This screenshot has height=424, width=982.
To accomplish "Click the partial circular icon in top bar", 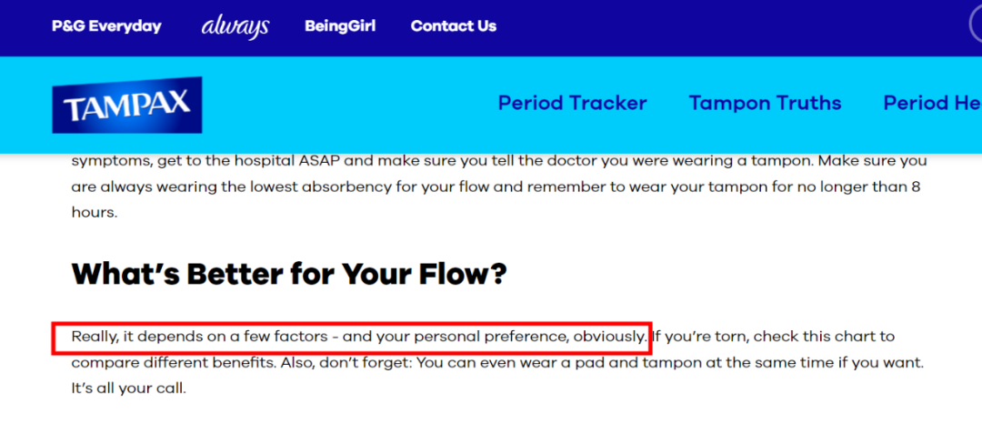I will [975, 25].
